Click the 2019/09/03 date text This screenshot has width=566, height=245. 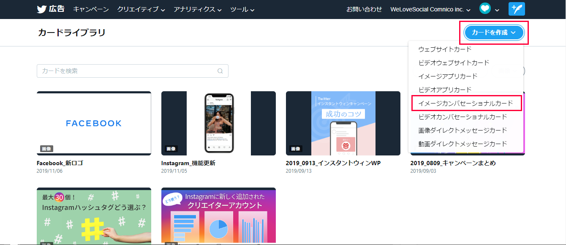[423, 171]
